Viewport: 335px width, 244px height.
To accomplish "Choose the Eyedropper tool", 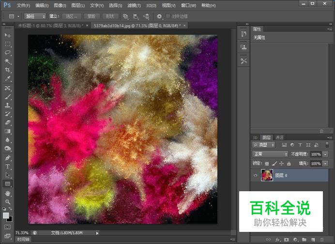I will [7, 78].
